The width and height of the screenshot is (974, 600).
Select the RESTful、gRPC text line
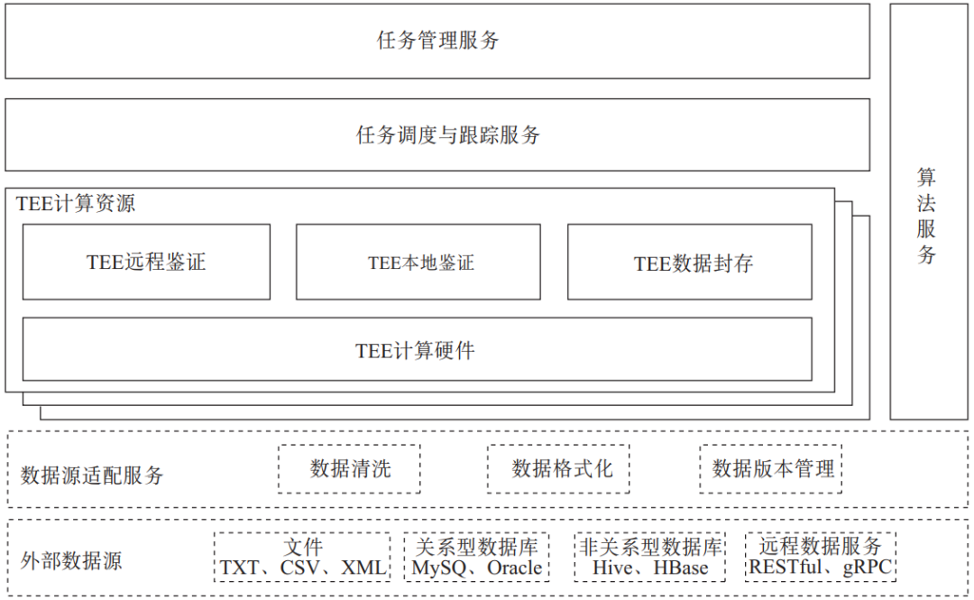coord(820,568)
